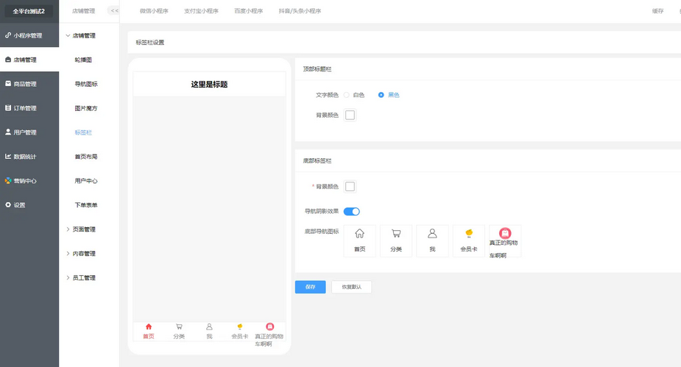Click the blue 保存 button

tap(310, 287)
